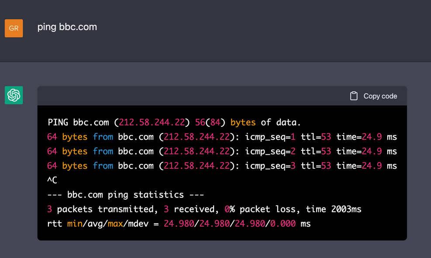Click the icmp_seq=3 text
Image resolution: width=431 pixels, height=258 pixels.
[268, 166]
